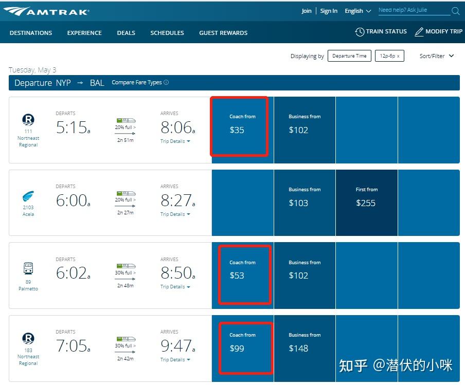The height and width of the screenshot is (385, 465).
Task: Click the Train Status link text
Action: point(386,31)
